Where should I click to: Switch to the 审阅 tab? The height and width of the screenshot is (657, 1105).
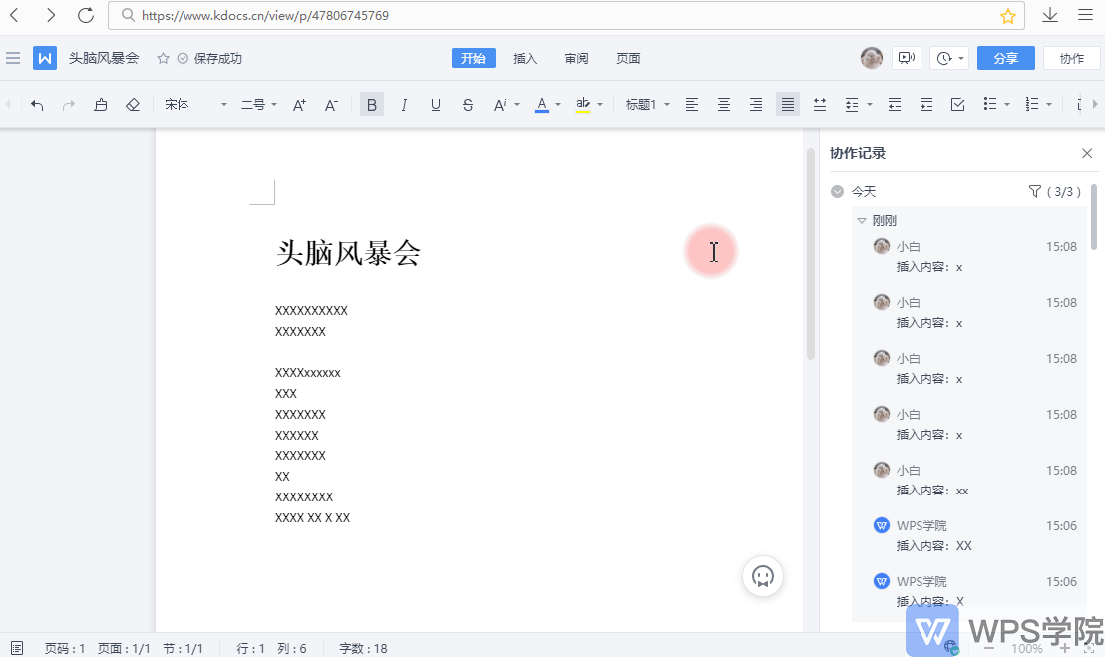pyautogui.click(x=576, y=59)
